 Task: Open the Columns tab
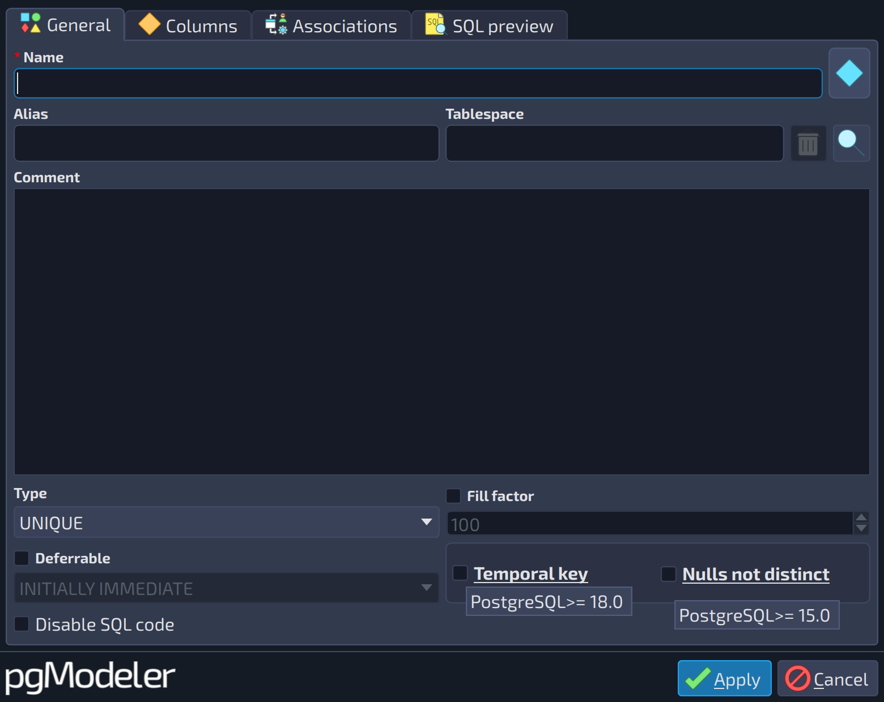(188, 25)
